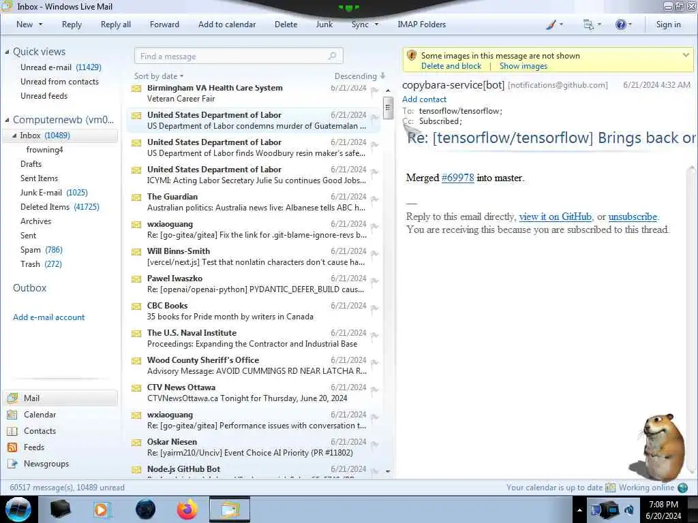Click Add to calendar

pos(227,25)
